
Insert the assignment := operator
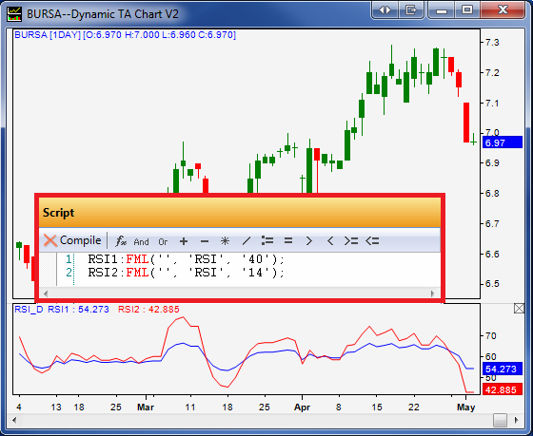tap(267, 241)
